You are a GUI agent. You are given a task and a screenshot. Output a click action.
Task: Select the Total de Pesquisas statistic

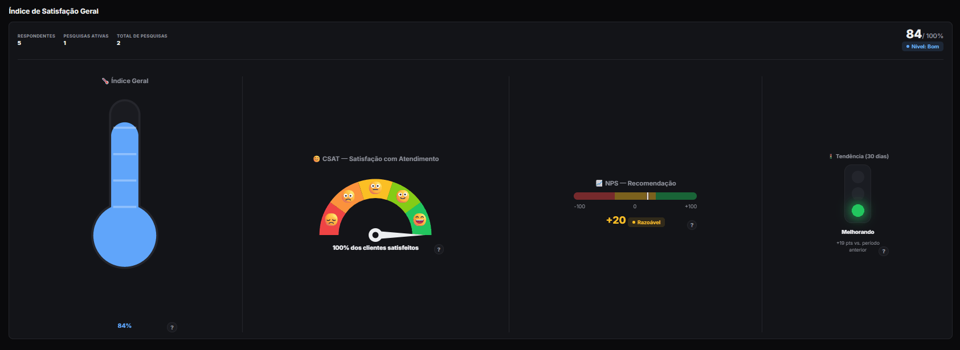click(142, 39)
